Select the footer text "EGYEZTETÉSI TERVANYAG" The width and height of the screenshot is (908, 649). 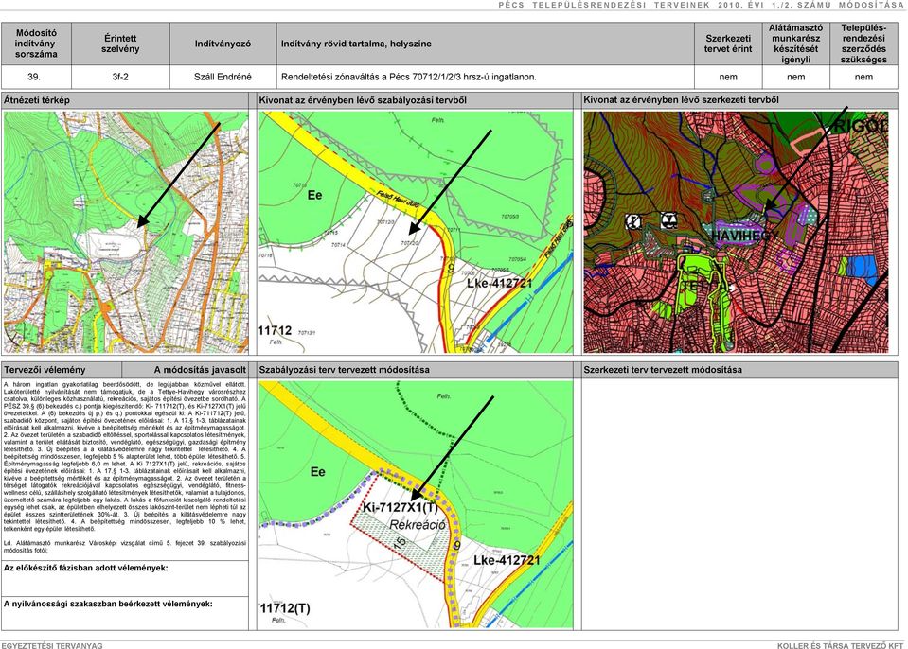point(52,645)
